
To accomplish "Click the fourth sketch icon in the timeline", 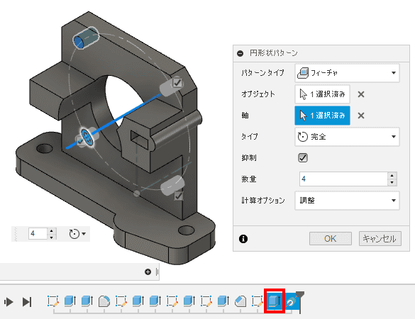I will [206, 301].
